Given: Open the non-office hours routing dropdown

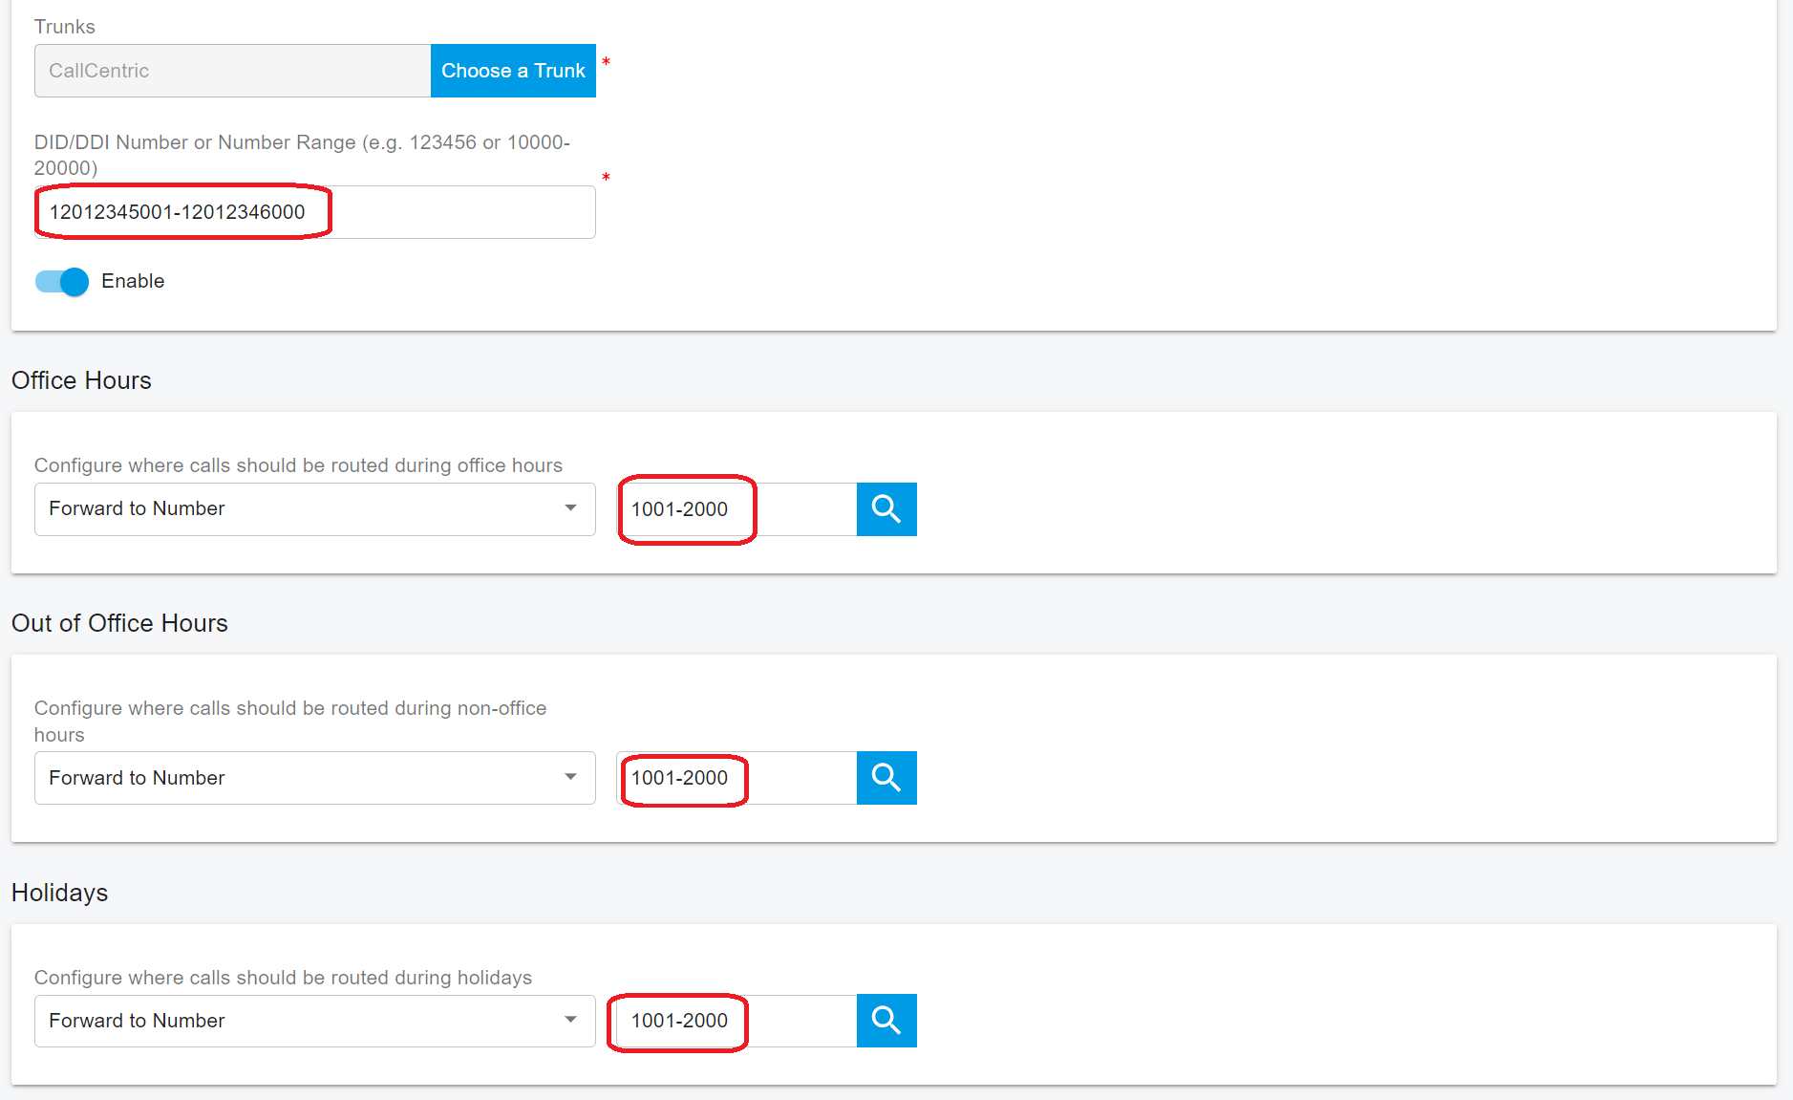Looking at the screenshot, I should (x=314, y=778).
